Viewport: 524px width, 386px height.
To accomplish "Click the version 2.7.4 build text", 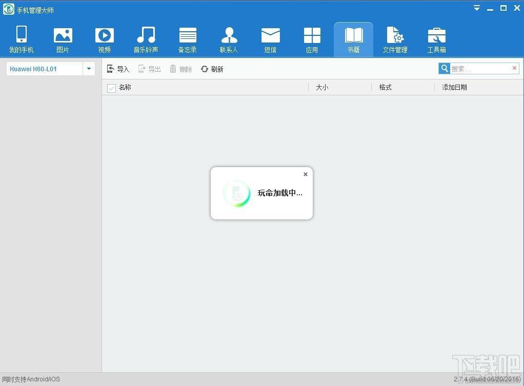I will [x=487, y=379].
